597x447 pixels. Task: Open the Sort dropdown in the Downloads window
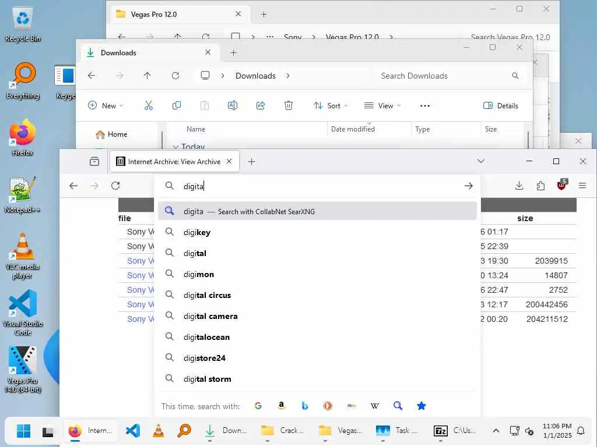click(330, 106)
